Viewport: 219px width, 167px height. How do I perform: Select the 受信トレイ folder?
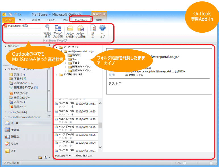tap(17, 74)
